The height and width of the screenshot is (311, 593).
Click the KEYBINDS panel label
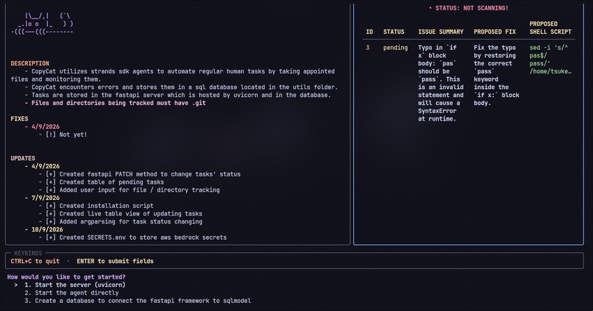(28, 253)
